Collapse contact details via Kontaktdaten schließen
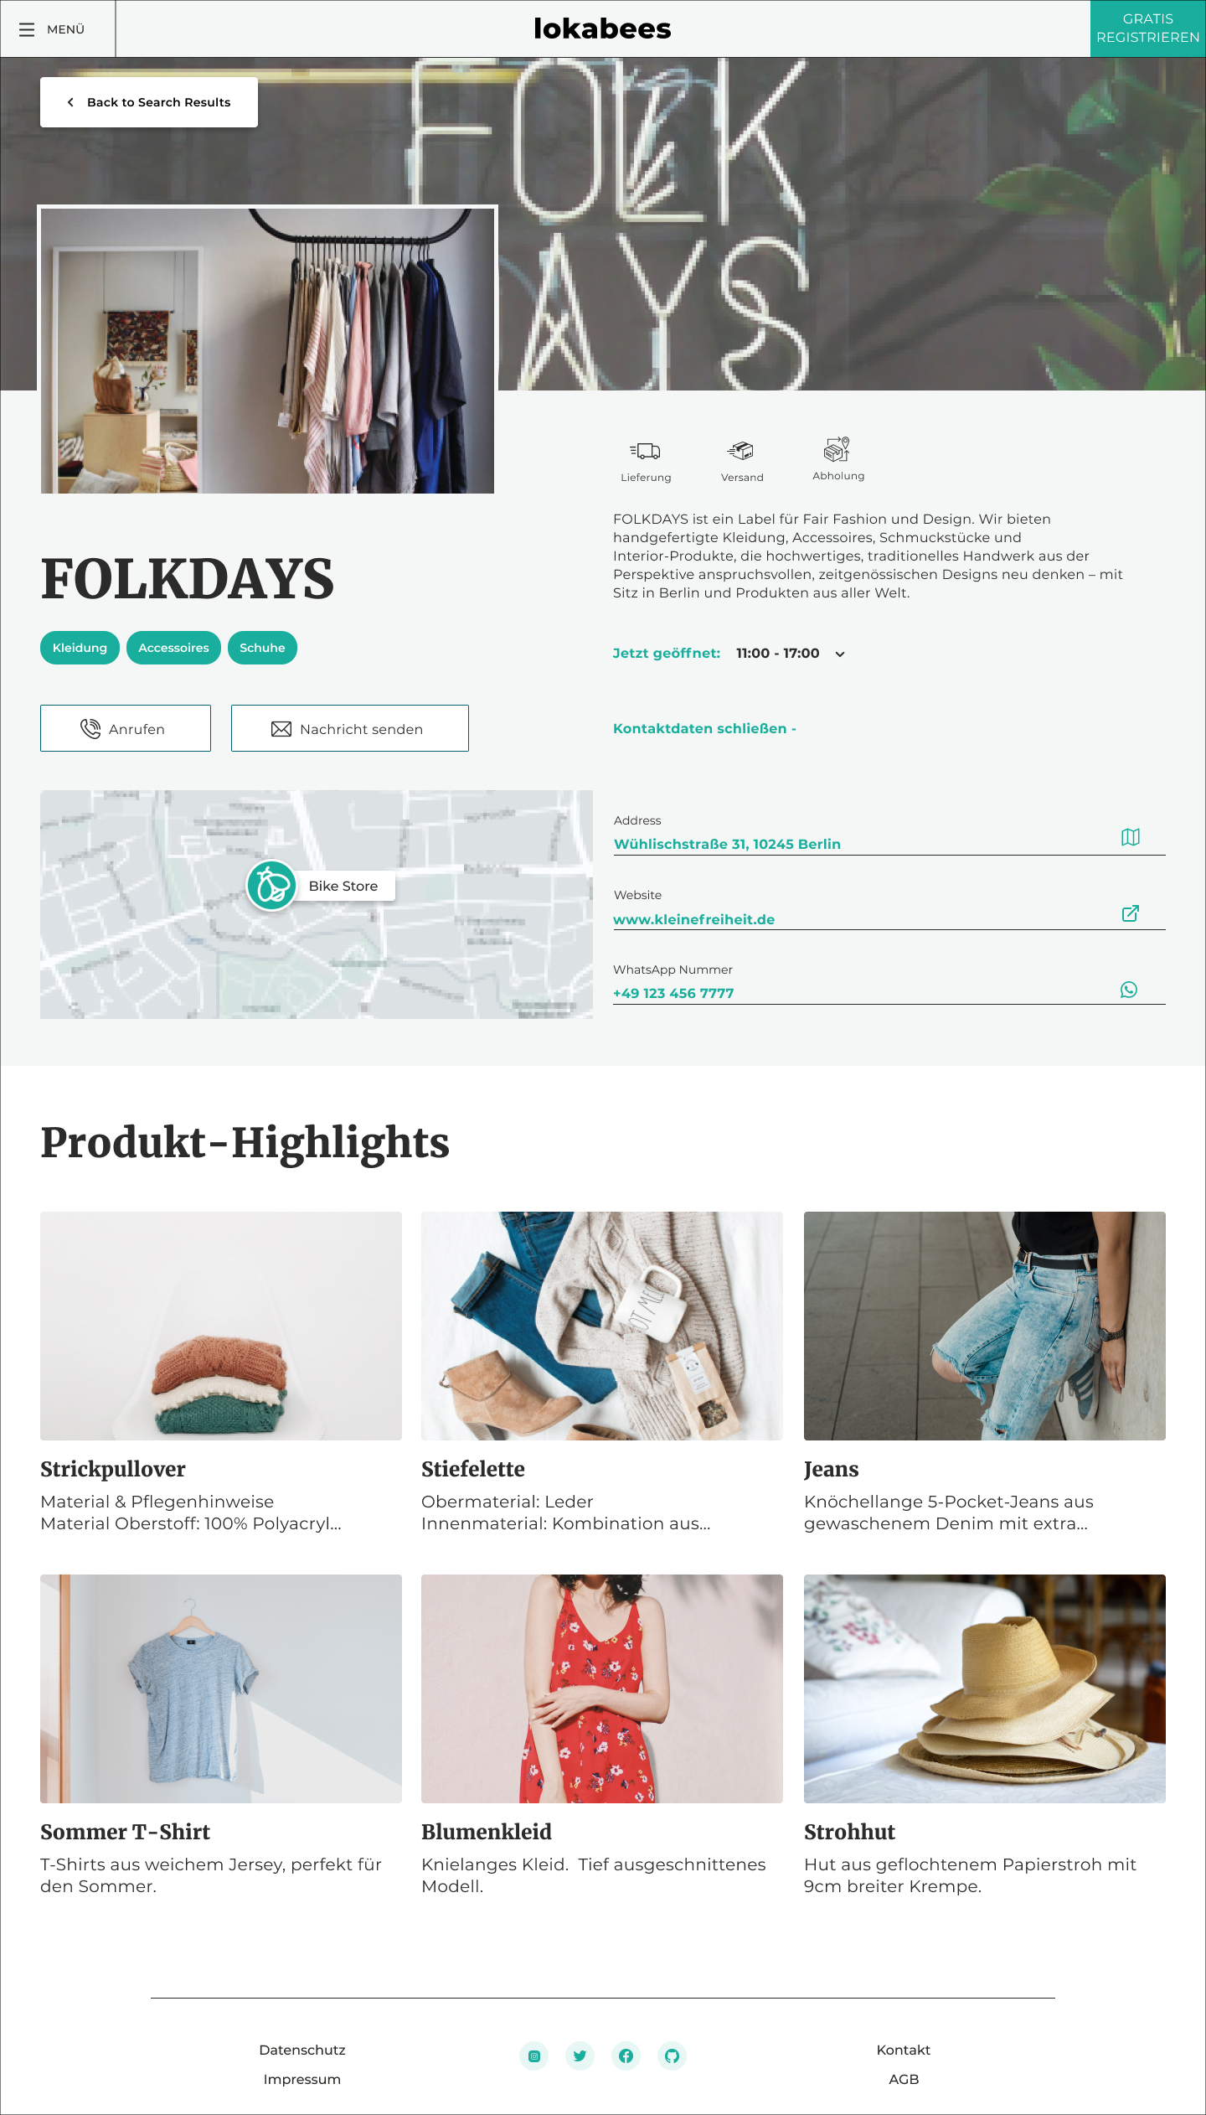Image resolution: width=1206 pixels, height=2115 pixels. point(704,728)
